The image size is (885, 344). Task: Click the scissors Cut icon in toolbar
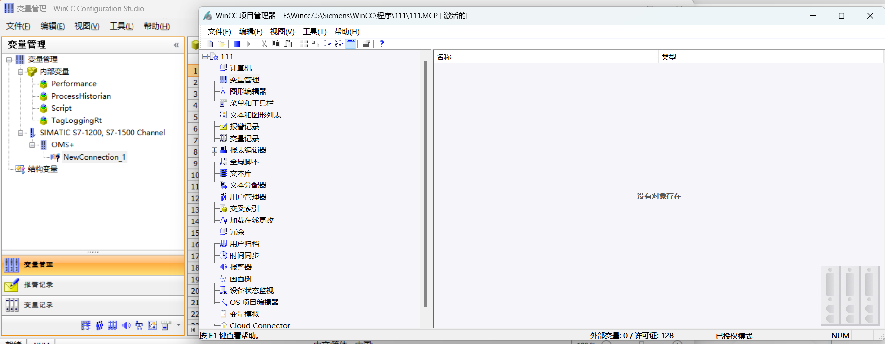(x=264, y=44)
